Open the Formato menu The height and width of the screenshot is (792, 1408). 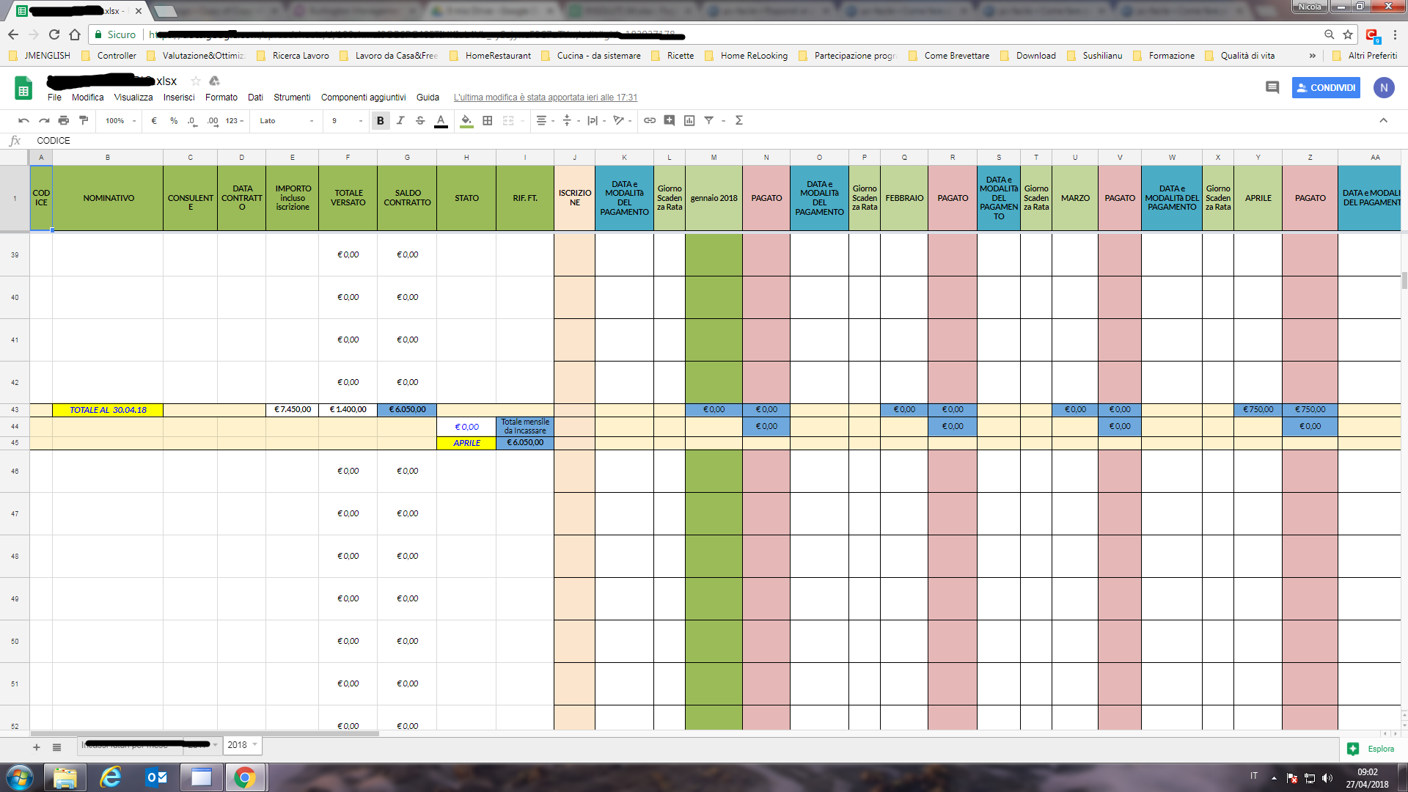pyautogui.click(x=221, y=97)
